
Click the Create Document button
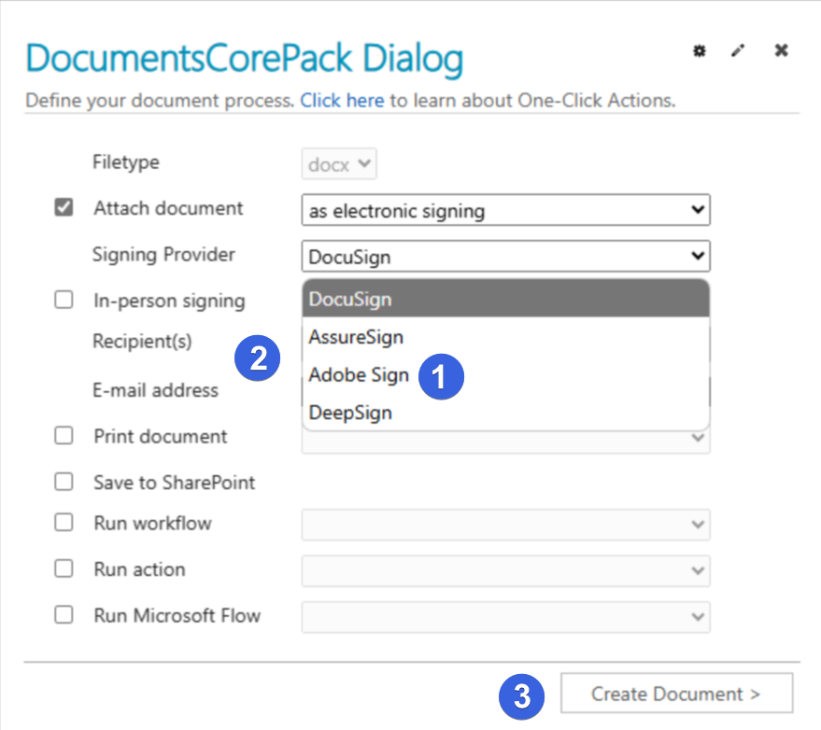click(x=676, y=694)
